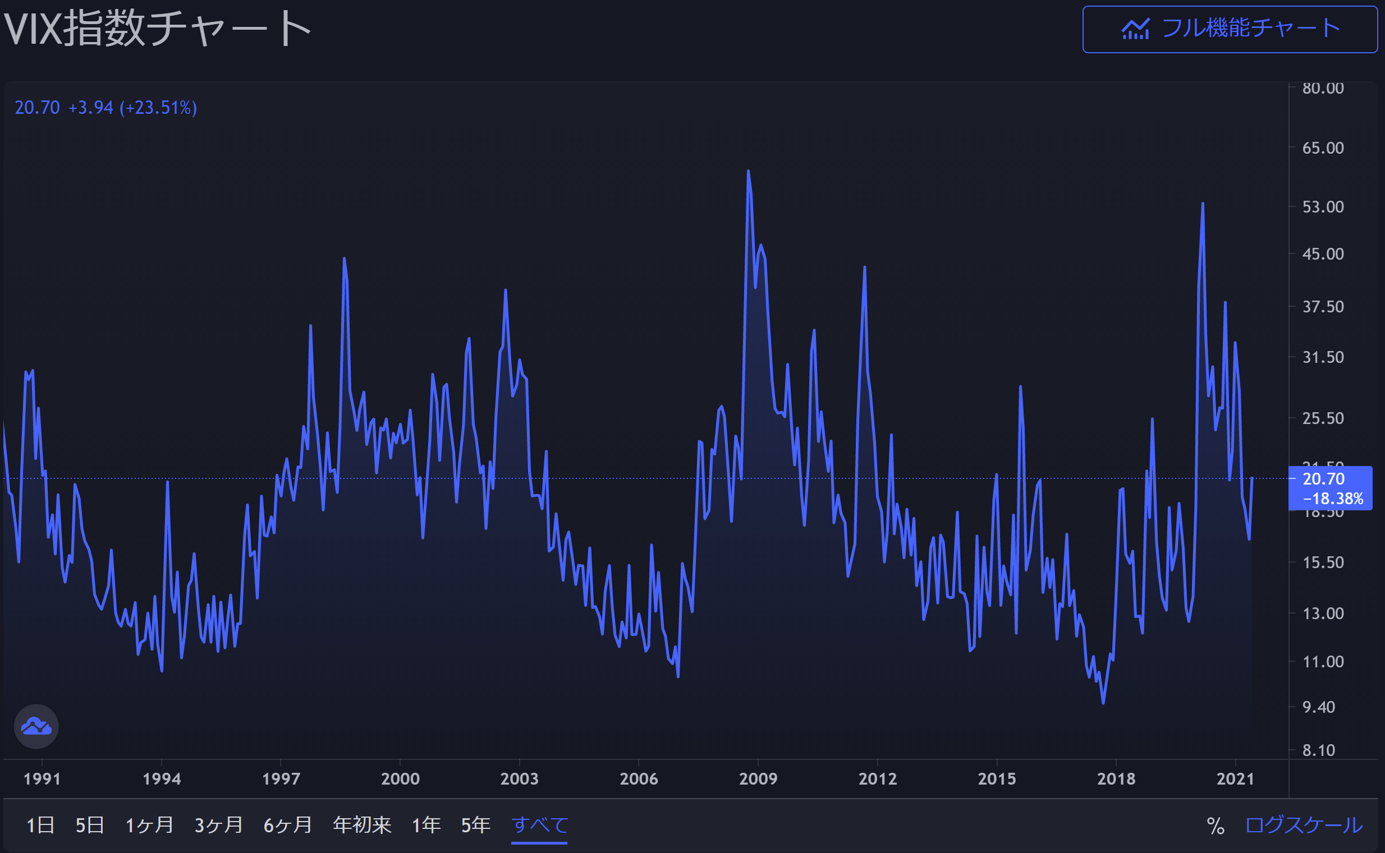The height and width of the screenshot is (853, 1385).
Task: Switch to 3ヶ月 range
Action: (x=218, y=825)
